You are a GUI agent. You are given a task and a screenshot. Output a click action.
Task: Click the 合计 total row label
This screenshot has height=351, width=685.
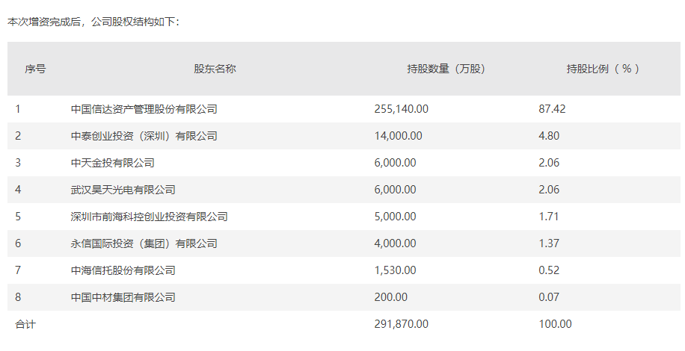(25, 324)
